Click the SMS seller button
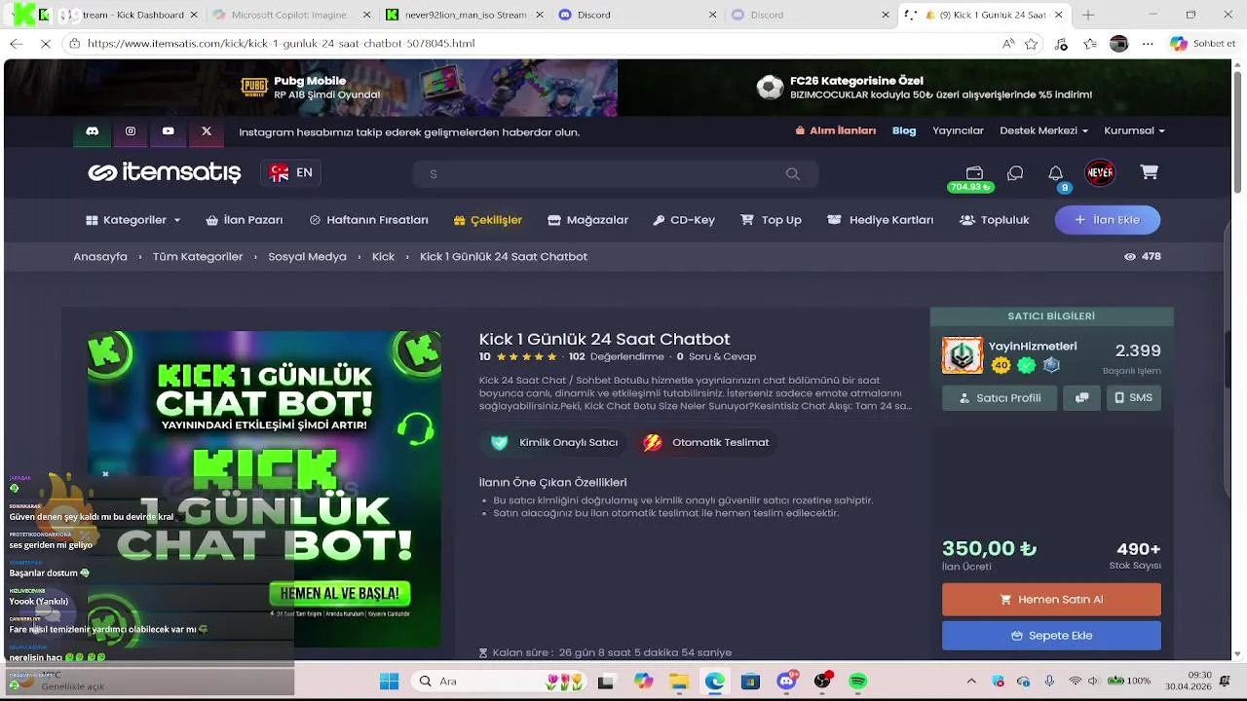This screenshot has width=1247, height=701. [x=1133, y=397]
